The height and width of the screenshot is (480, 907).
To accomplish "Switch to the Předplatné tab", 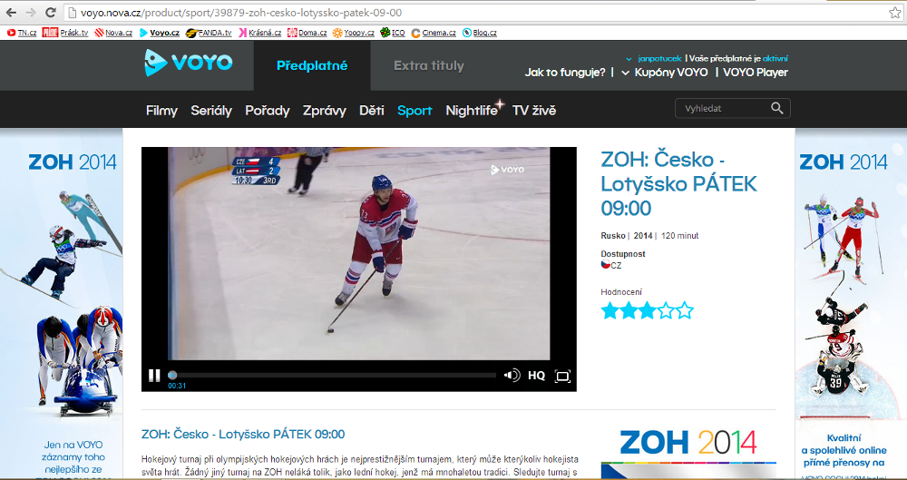I will (312, 65).
